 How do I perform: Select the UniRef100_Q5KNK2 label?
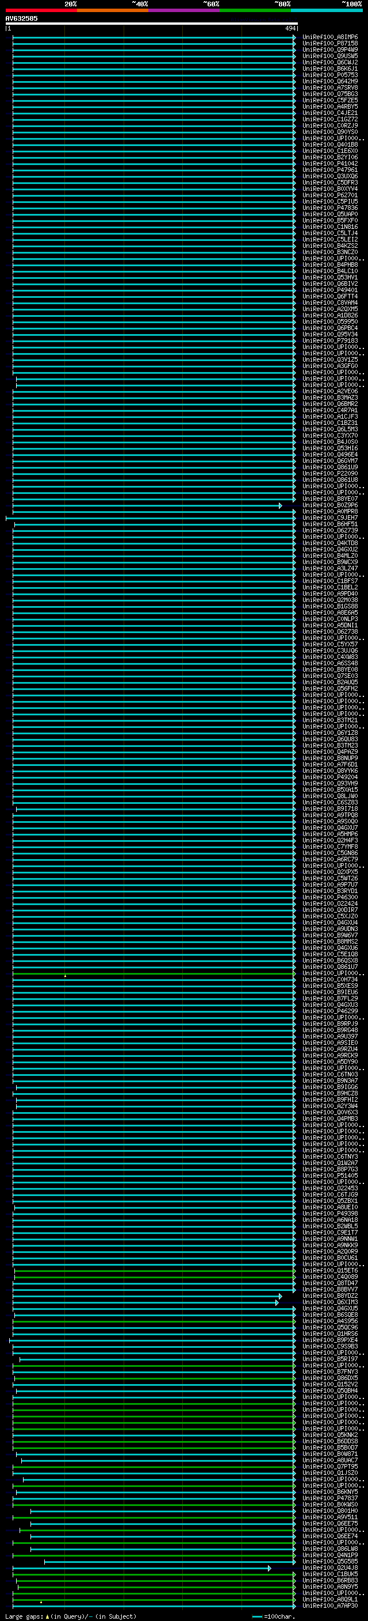click(x=329, y=1435)
